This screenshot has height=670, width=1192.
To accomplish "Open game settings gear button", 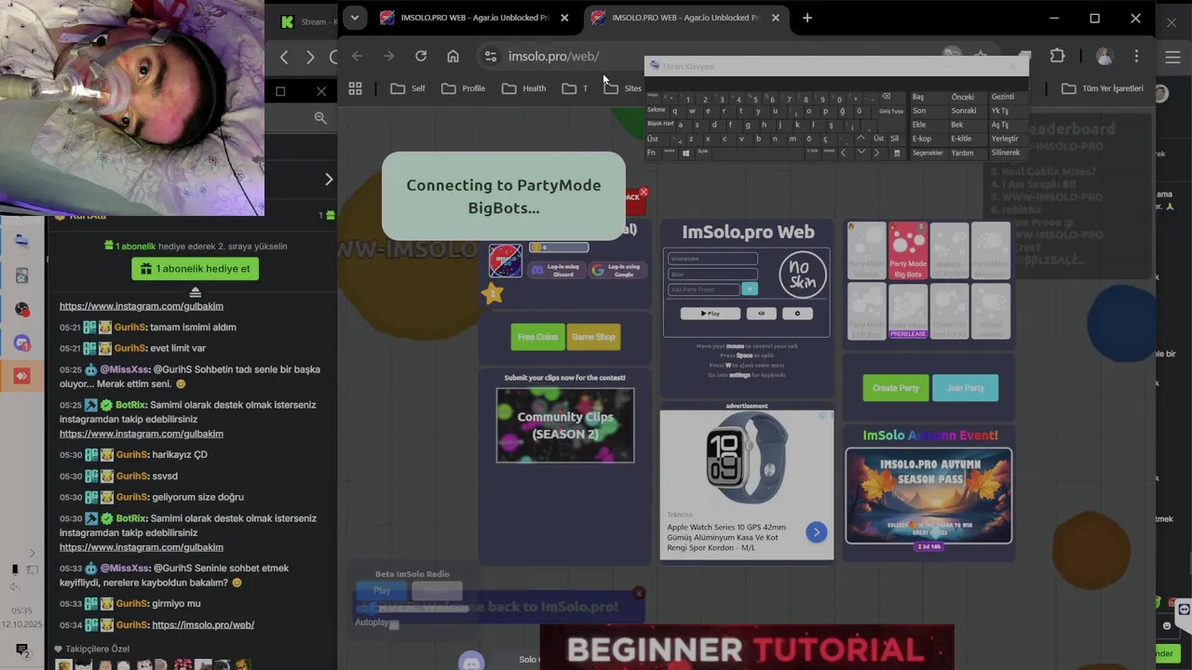I will (x=797, y=314).
